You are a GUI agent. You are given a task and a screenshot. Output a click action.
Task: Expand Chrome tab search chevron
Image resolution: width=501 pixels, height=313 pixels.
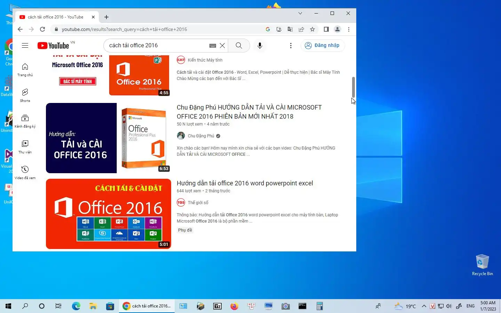pyautogui.click(x=300, y=13)
